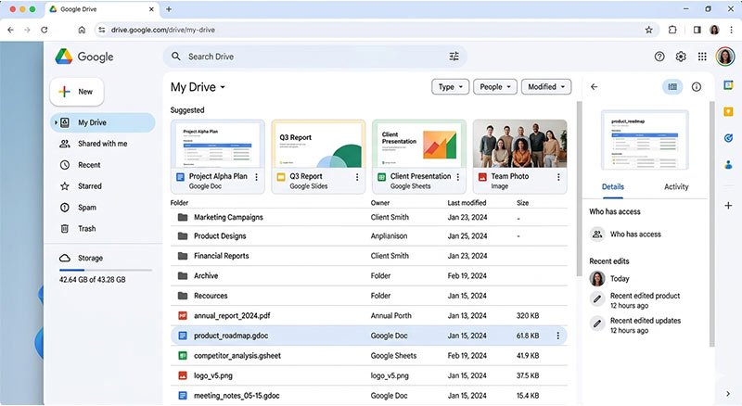Expand the Type filter dropdown
Viewport: 742px width, 406px height.
click(450, 87)
